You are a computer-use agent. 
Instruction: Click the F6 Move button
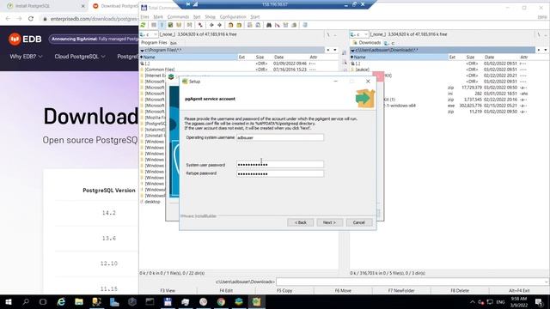[343, 290]
